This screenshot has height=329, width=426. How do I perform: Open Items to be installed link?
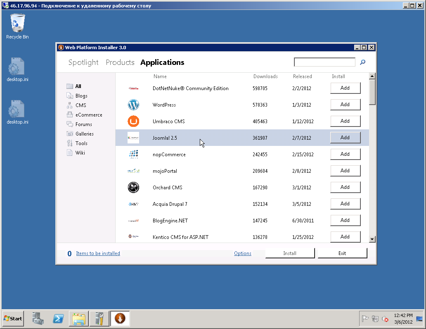tap(98, 253)
